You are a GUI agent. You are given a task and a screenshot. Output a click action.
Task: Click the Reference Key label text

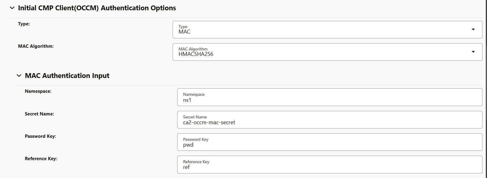[41, 158]
